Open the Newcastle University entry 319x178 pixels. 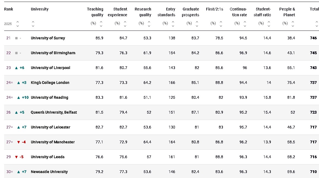(x=49, y=172)
